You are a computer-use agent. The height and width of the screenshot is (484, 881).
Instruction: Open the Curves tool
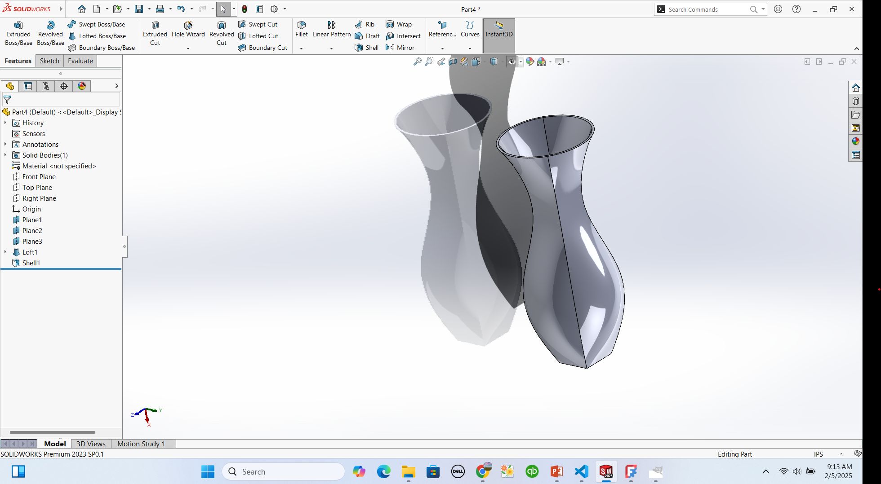click(x=470, y=30)
